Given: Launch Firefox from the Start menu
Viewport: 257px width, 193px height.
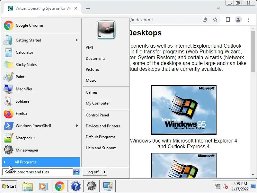Looking at the screenshot, I should [41, 114].
